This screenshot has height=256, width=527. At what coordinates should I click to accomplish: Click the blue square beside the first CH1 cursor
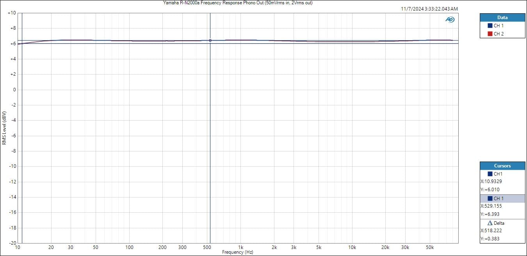tap(490, 174)
